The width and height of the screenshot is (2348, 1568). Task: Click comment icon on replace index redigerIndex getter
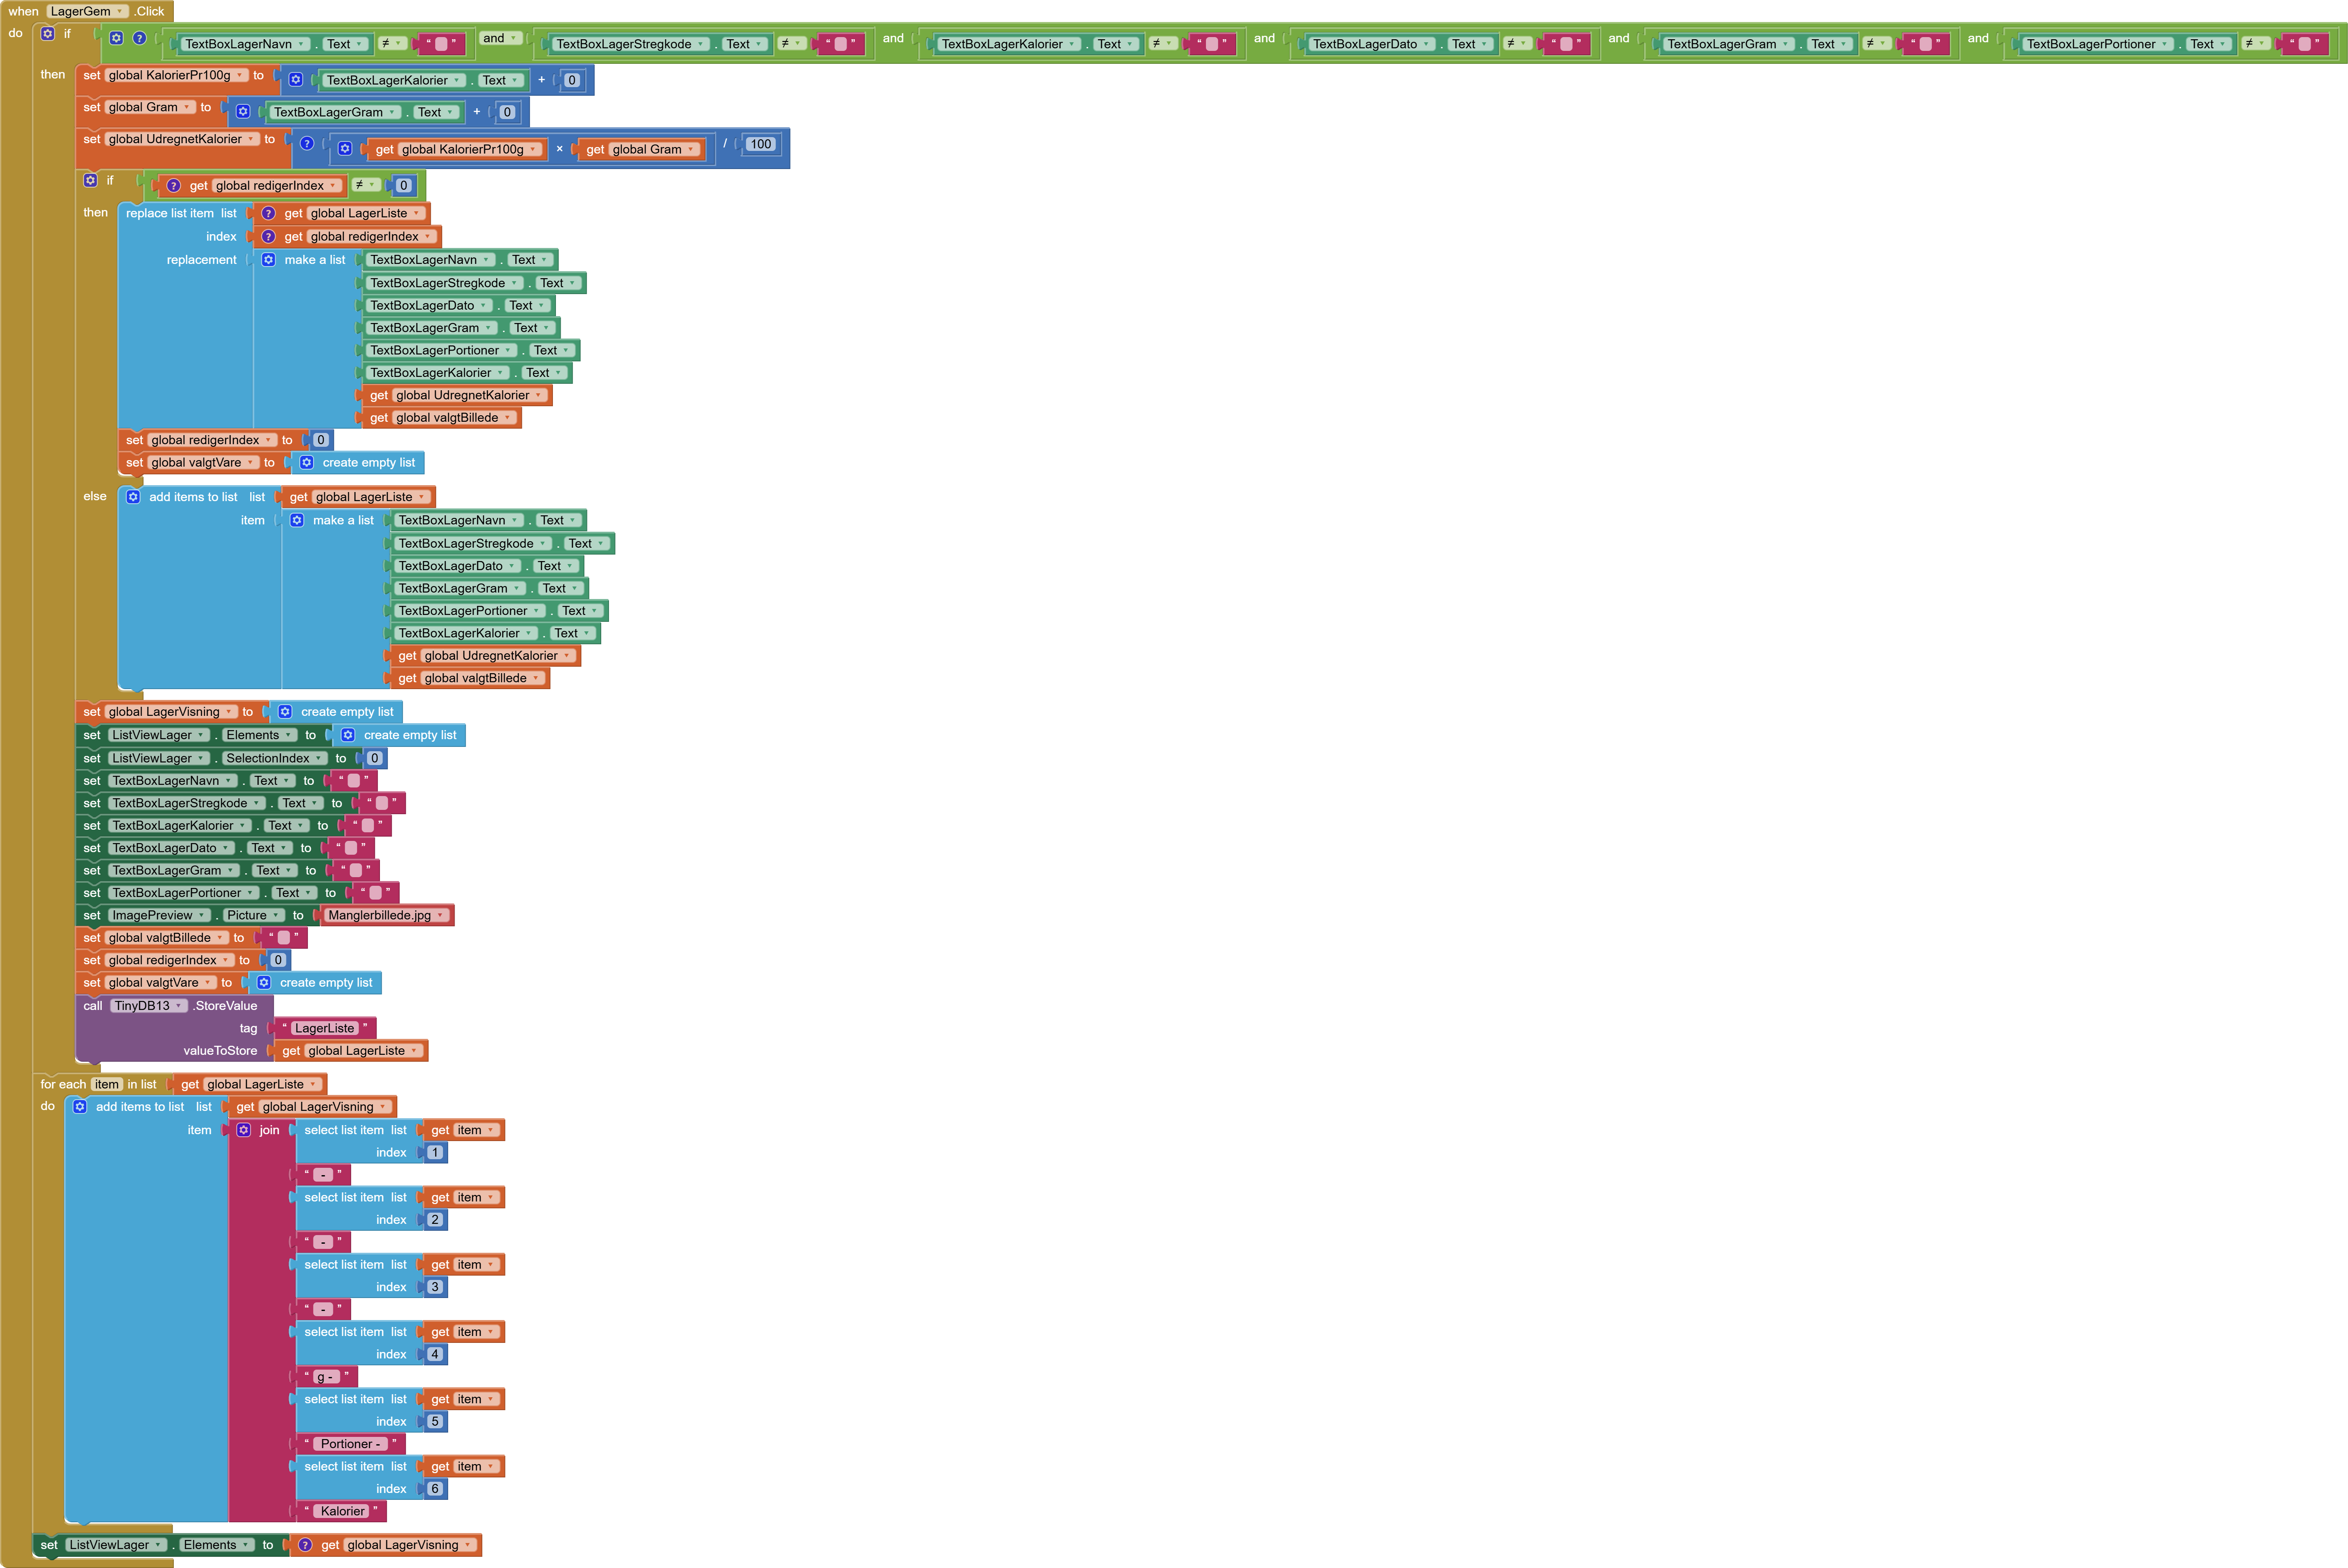268,237
